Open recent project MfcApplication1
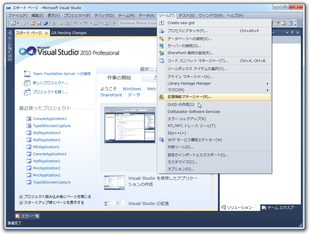 [x=46, y=147]
